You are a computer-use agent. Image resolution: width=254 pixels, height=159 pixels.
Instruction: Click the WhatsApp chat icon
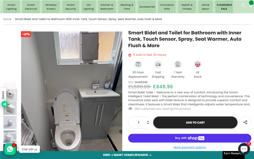(10, 149)
